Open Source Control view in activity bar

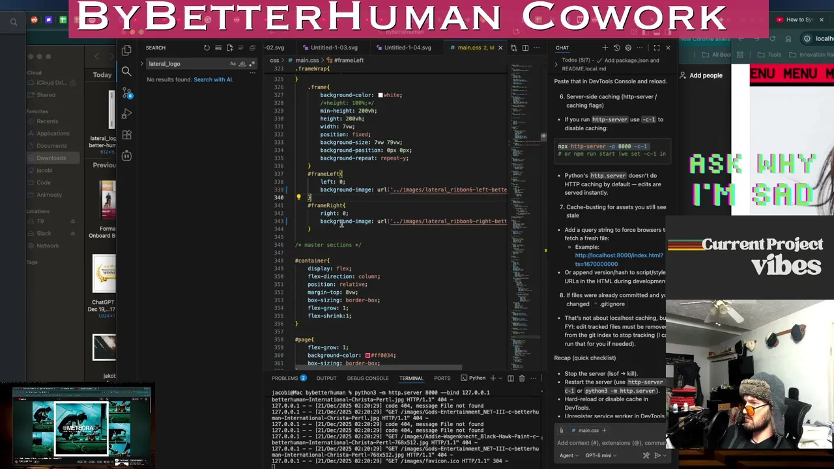tap(126, 93)
